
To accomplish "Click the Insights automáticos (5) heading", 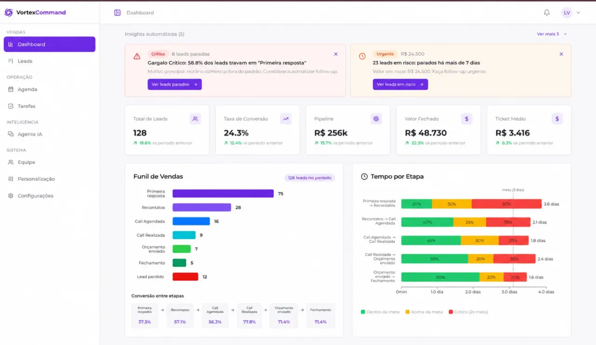I will coord(155,34).
